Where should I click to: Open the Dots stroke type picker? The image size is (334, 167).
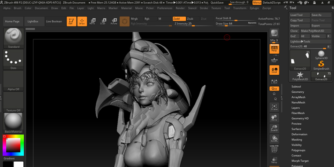tap(14, 59)
